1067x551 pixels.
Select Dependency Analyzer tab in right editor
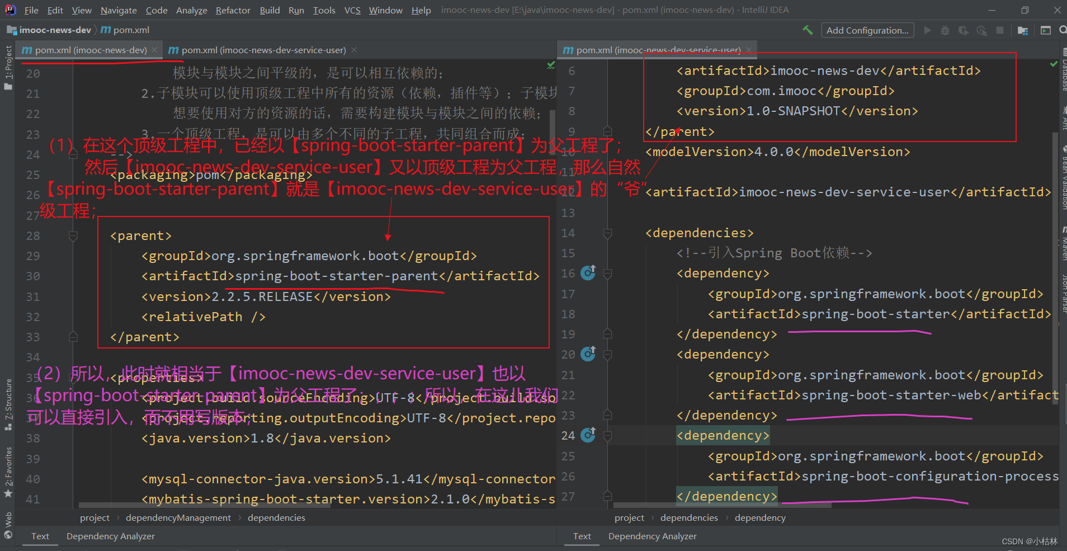coord(653,536)
